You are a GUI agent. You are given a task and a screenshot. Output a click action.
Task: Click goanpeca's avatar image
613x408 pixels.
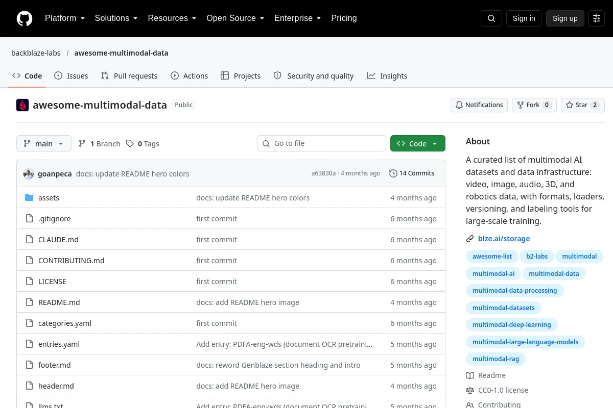pos(29,173)
